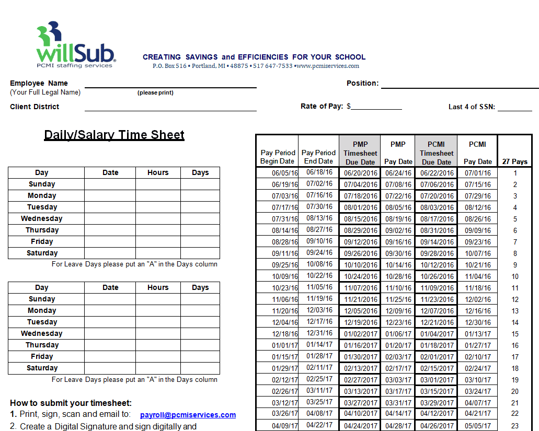Click the Rate of Pay blank

tap(376, 106)
